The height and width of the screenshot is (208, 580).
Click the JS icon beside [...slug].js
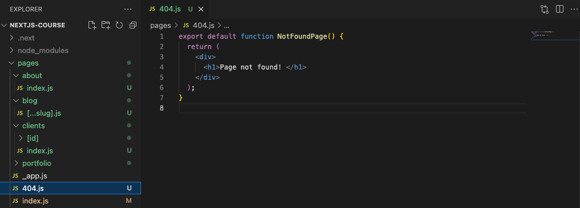point(20,113)
